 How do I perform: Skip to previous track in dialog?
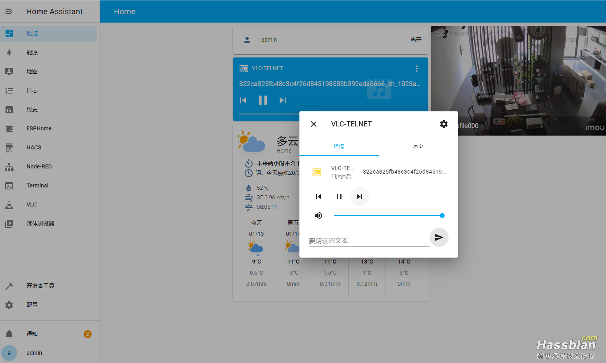tap(318, 197)
